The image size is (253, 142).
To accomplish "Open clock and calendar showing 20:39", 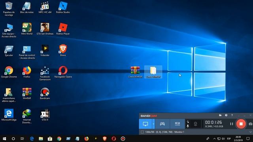I will click(238, 138).
